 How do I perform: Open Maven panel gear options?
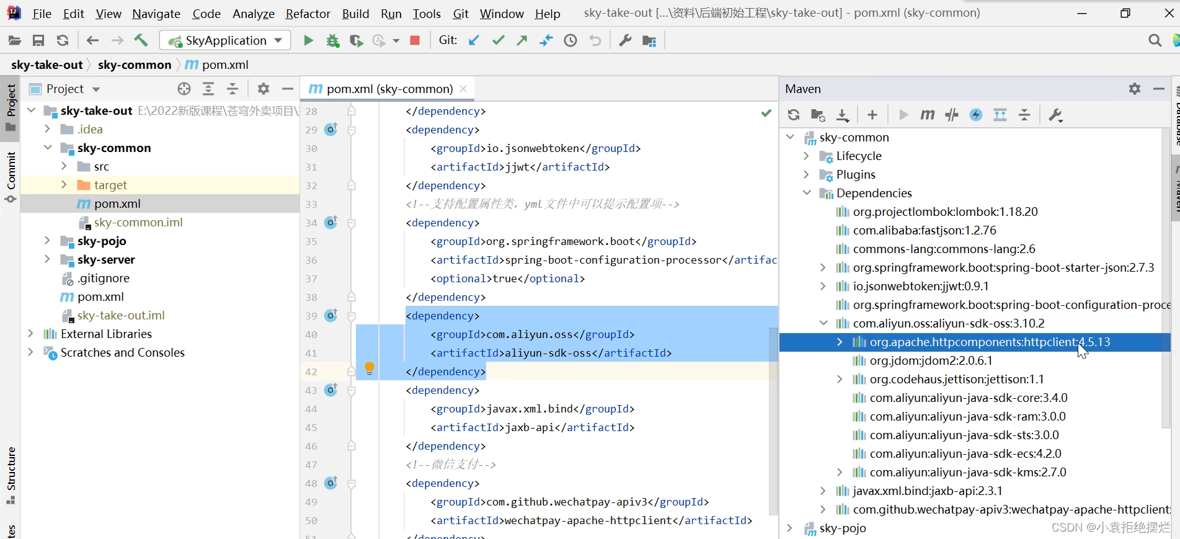click(1135, 89)
